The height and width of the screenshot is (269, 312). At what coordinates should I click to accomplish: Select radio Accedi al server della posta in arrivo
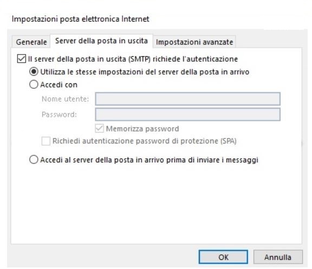point(34,160)
